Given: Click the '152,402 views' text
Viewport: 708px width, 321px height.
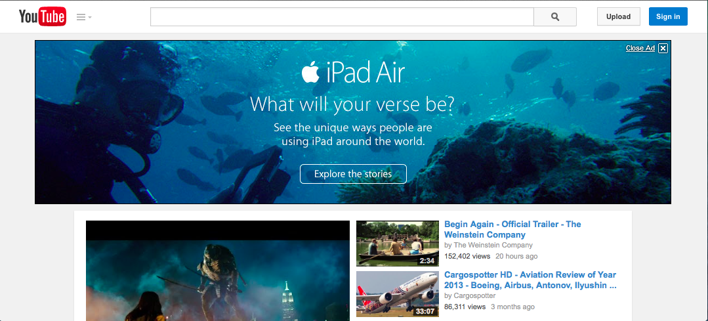Looking at the screenshot, I should click(x=467, y=256).
